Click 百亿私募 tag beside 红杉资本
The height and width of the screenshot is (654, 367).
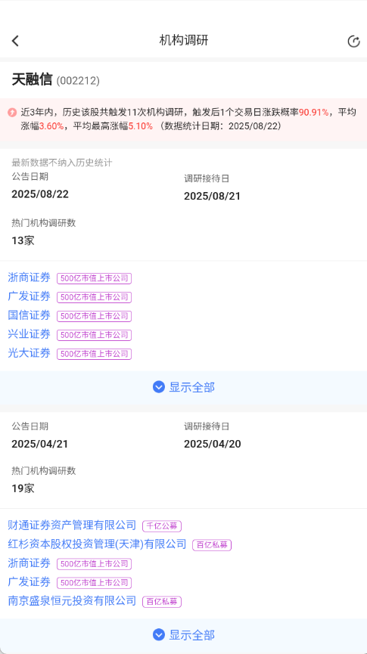pyautogui.click(x=212, y=545)
